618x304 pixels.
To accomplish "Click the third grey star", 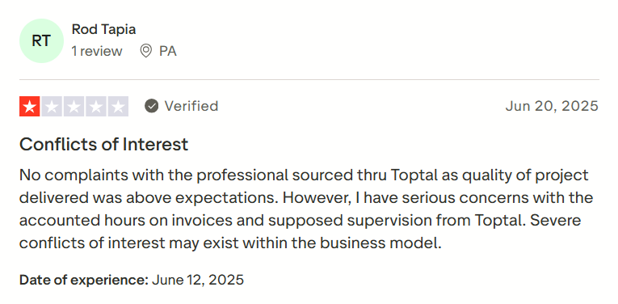I will (x=74, y=107).
